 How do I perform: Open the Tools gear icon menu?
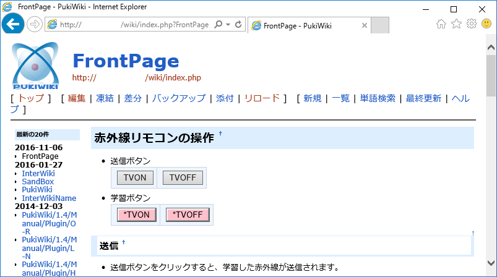(x=471, y=24)
